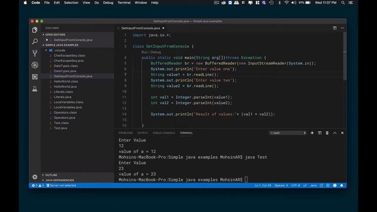Expand the Java Dependencies section

pos(59,180)
